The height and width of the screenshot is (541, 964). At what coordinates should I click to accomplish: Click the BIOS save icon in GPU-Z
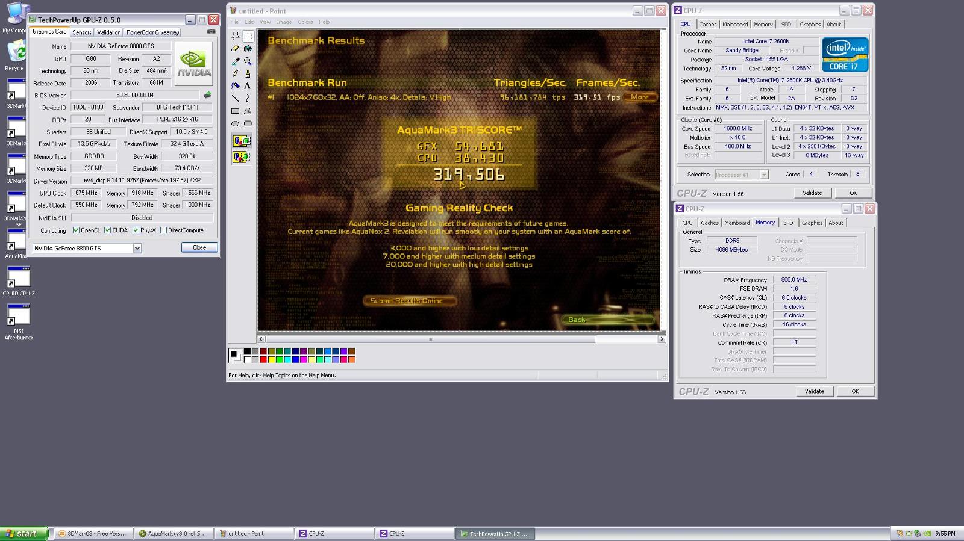click(207, 95)
